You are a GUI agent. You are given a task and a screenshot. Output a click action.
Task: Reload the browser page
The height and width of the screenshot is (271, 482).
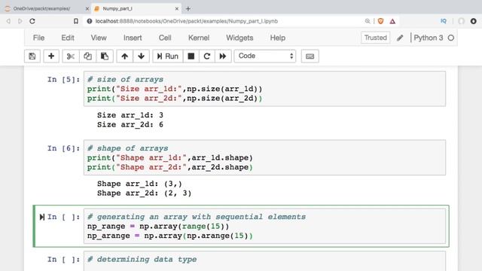pos(32,21)
